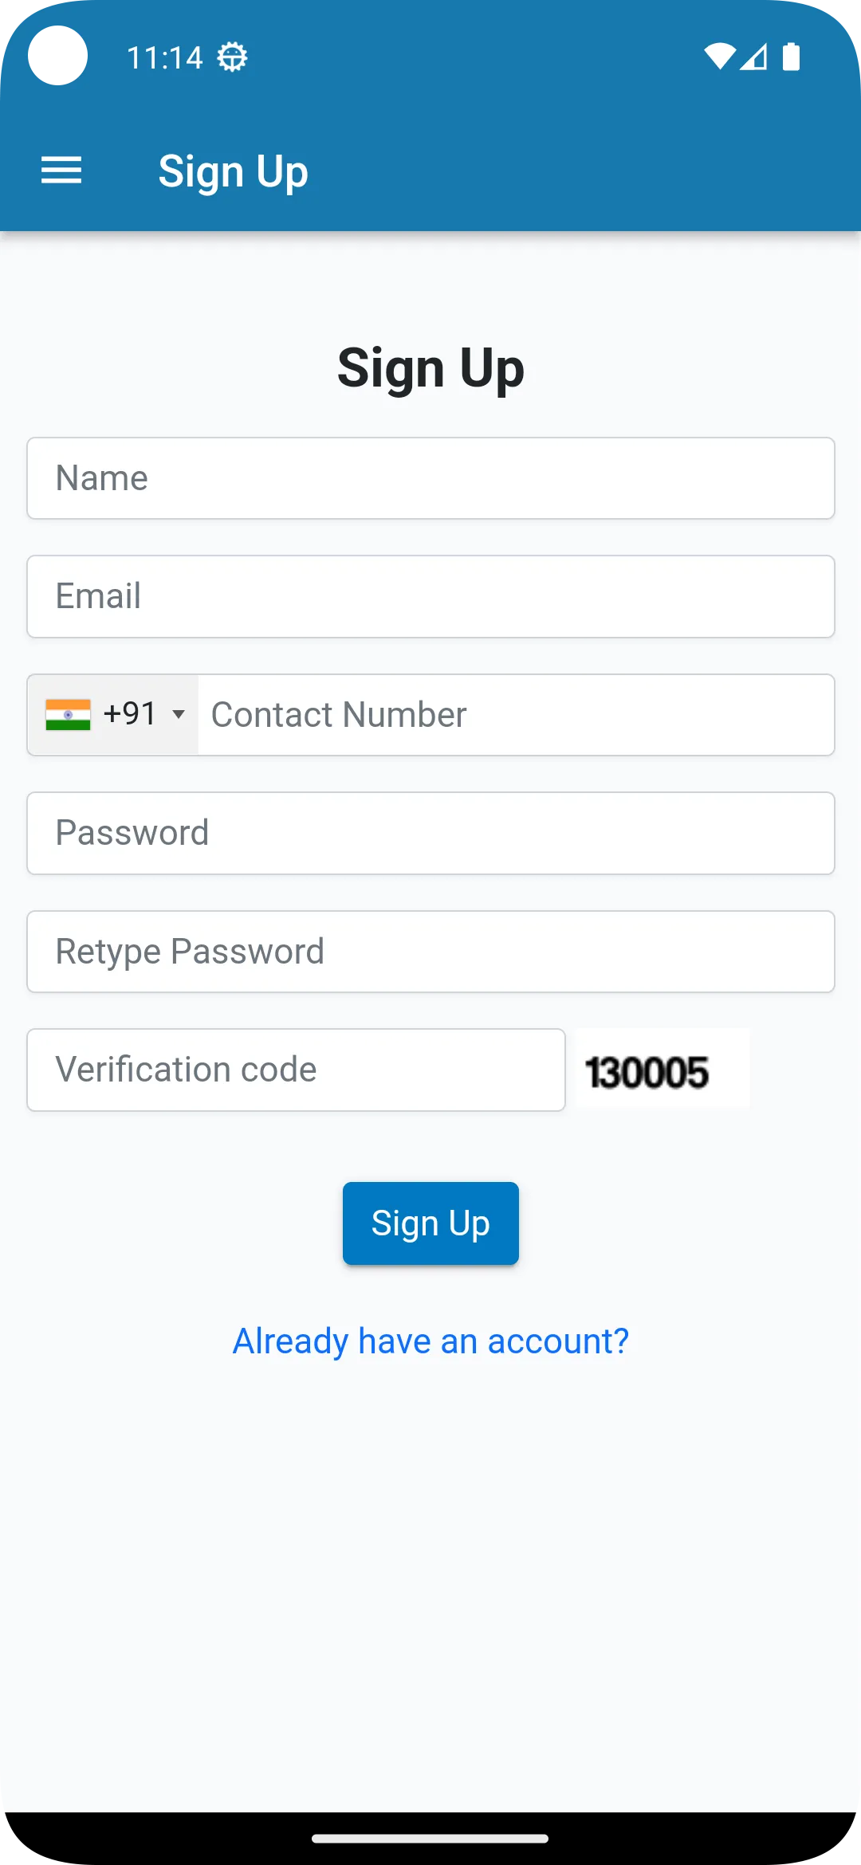The height and width of the screenshot is (1865, 861).
Task: Tap the battery status icon
Action: (791, 57)
